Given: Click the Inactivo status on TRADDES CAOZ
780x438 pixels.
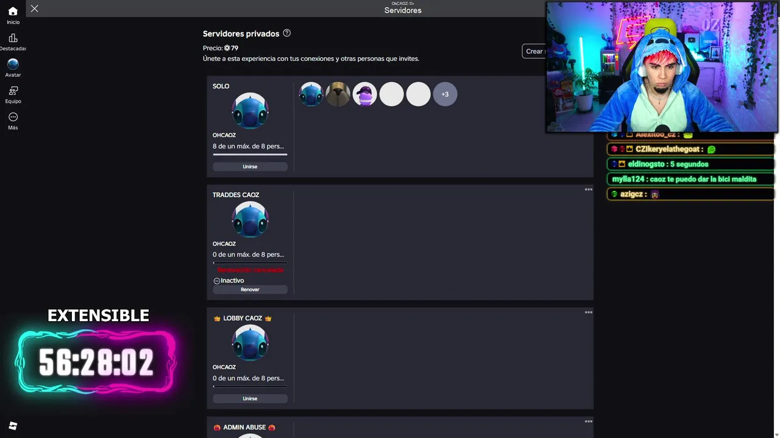Looking at the screenshot, I should 229,280.
